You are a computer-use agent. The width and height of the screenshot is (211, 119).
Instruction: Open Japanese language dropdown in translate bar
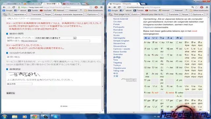click(20, 14)
